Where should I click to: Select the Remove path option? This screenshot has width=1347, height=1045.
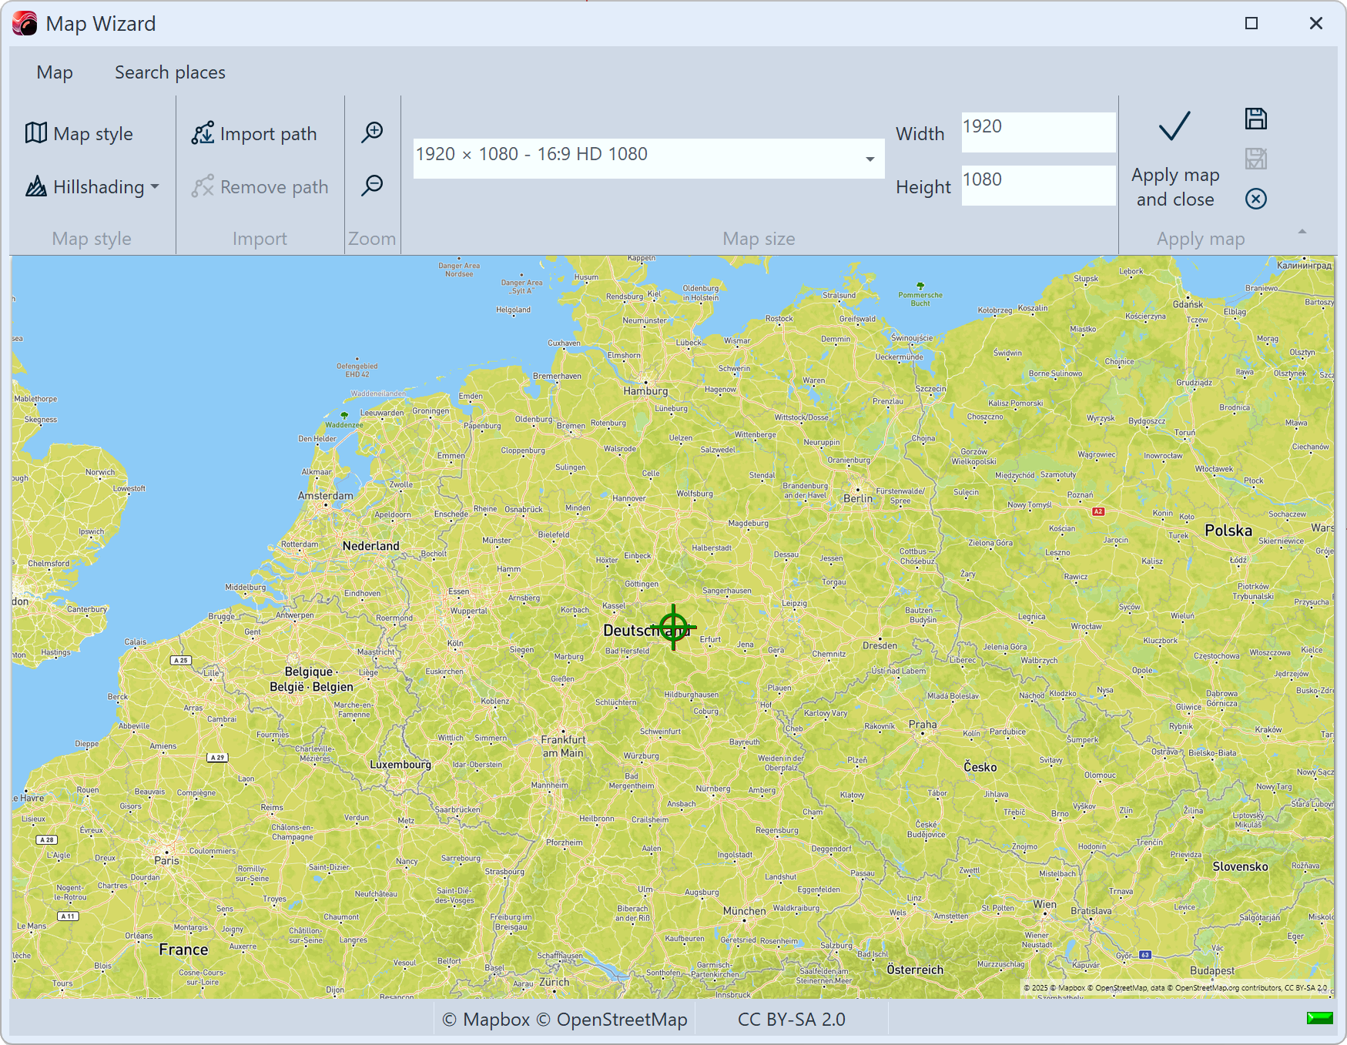pos(260,187)
